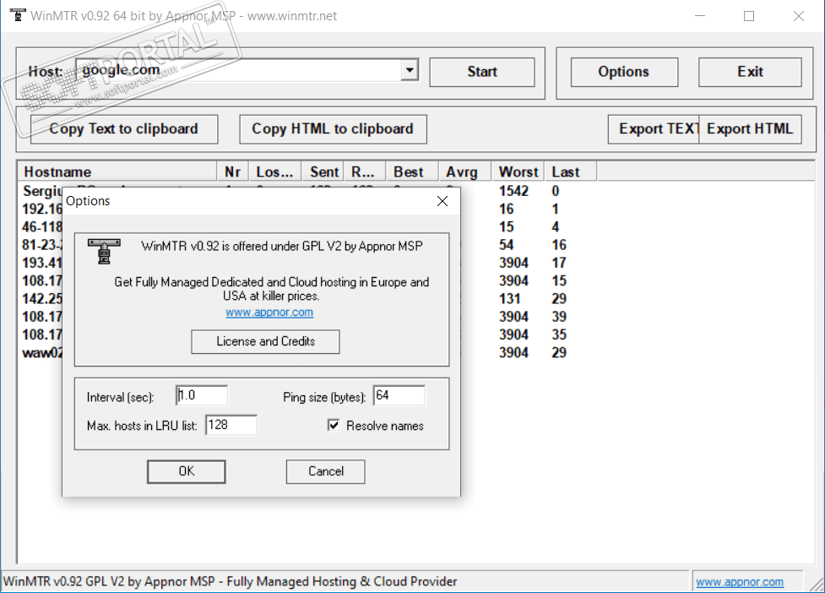This screenshot has width=825, height=593.
Task: Click the Start button
Action: click(x=482, y=72)
